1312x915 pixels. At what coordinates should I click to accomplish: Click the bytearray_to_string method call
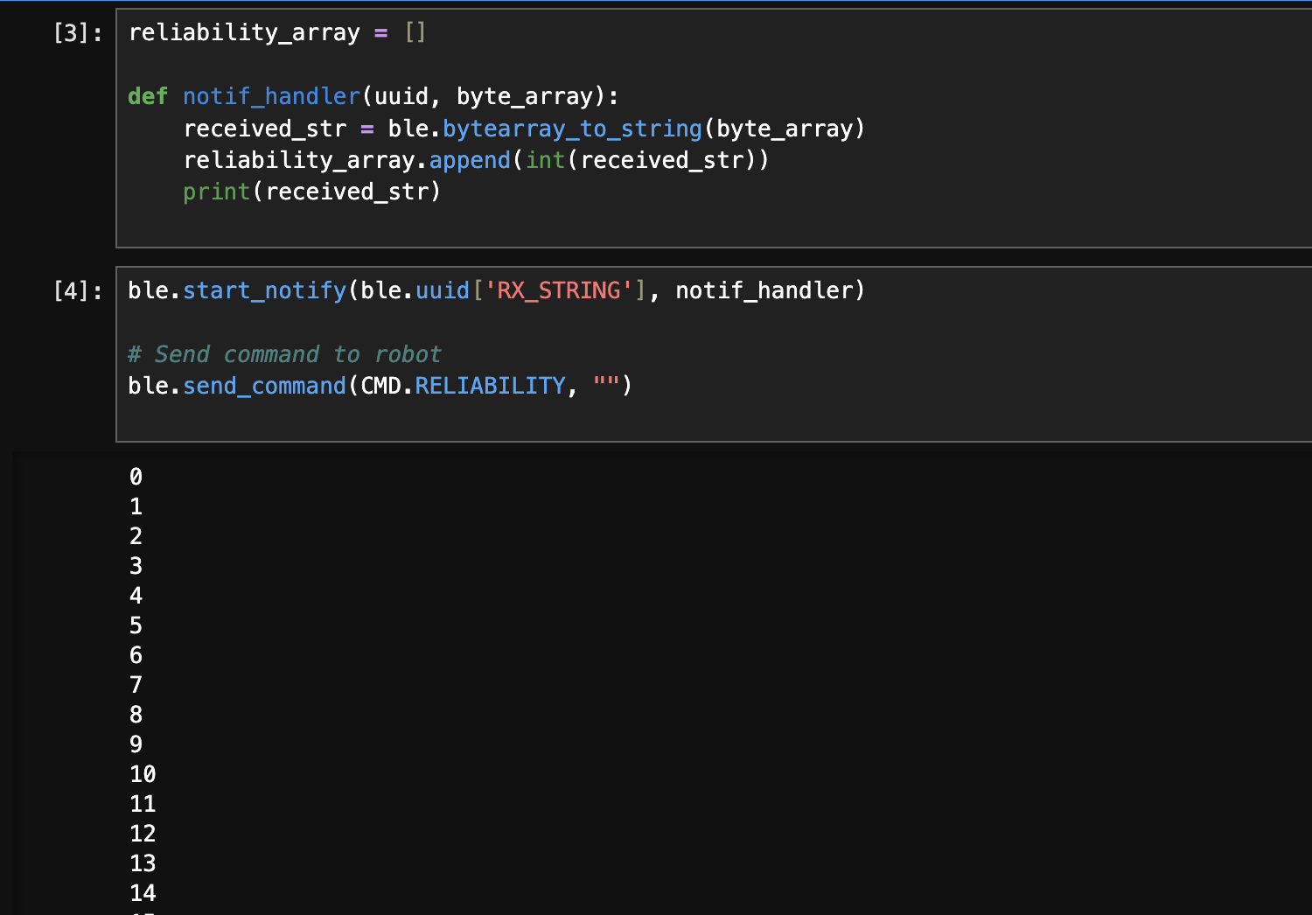coord(572,129)
